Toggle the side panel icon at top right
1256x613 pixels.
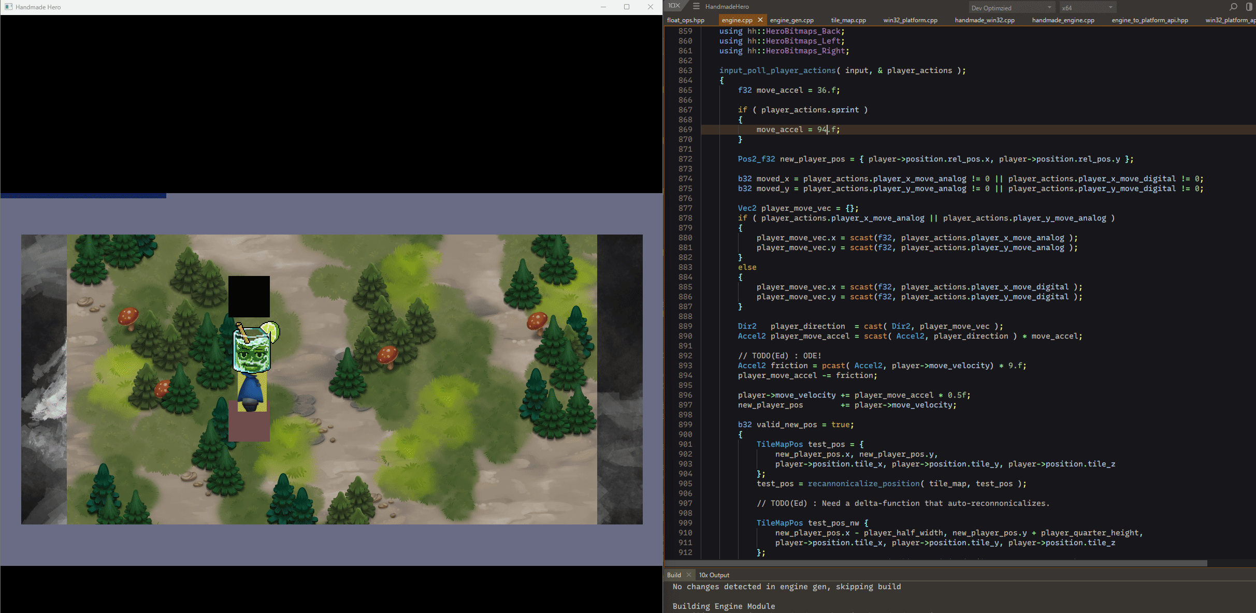pyautogui.click(x=1249, y=7)
